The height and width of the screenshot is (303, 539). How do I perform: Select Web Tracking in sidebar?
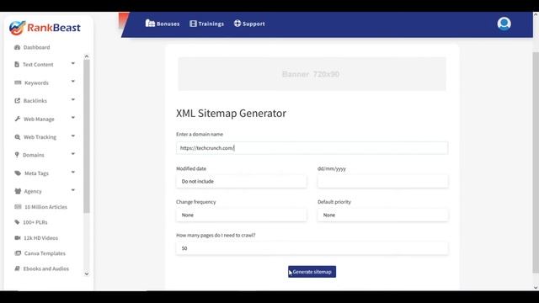40,137
